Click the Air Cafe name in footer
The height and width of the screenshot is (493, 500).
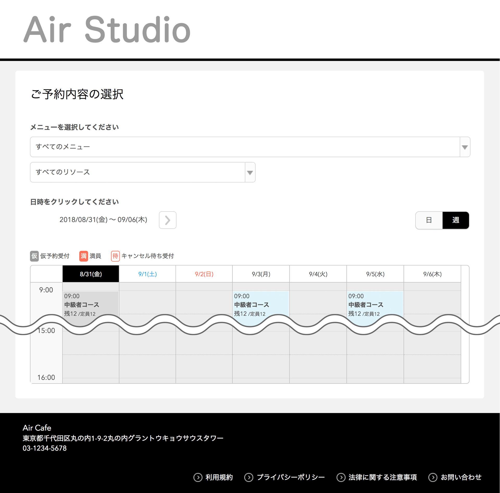tap(37, 428)
